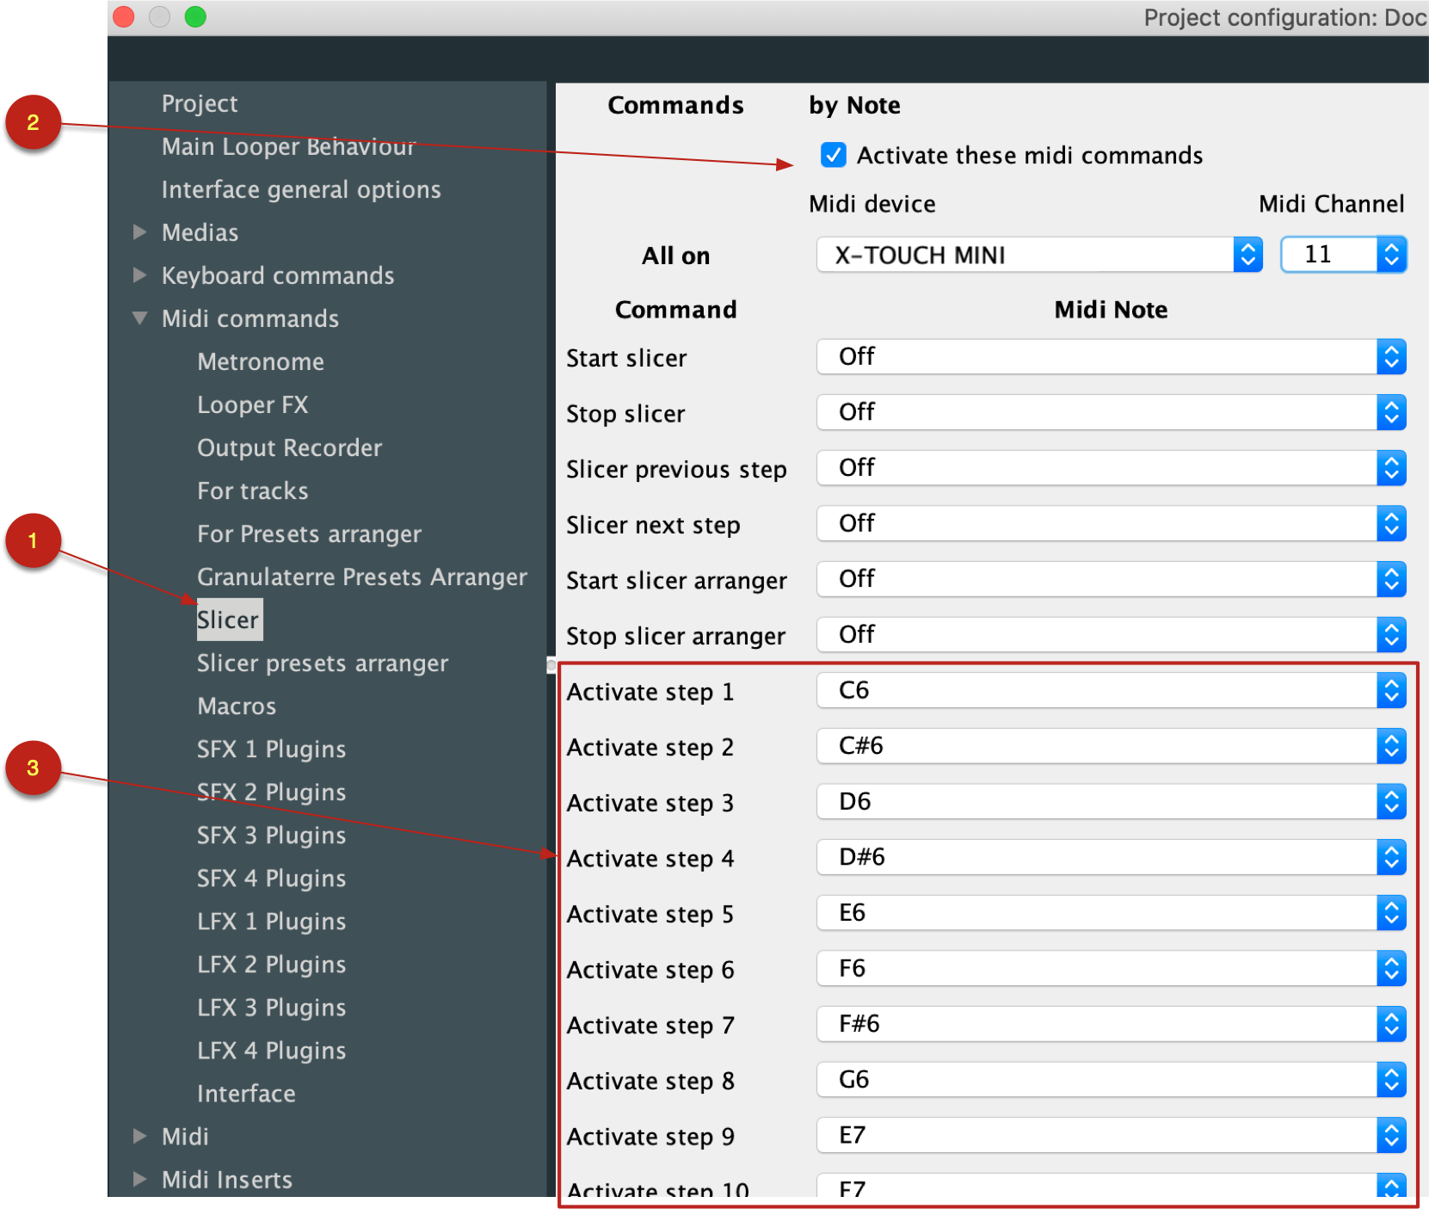Viewport: 1429px width, 1209px height.
Task: Open Activate step 9 dropdown showing E7
Action: coord(1111,1136)
